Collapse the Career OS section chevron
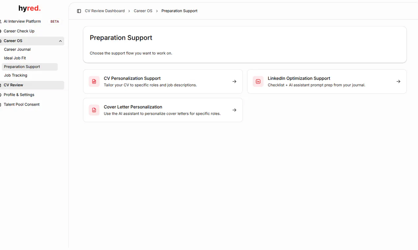 (x=60, y=41)
